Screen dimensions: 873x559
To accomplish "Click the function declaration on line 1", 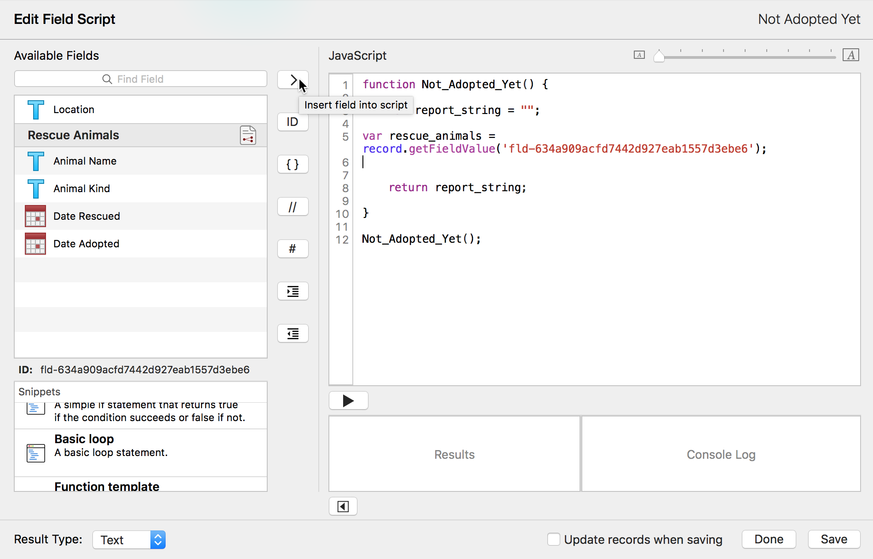I will tap(455, 84).
